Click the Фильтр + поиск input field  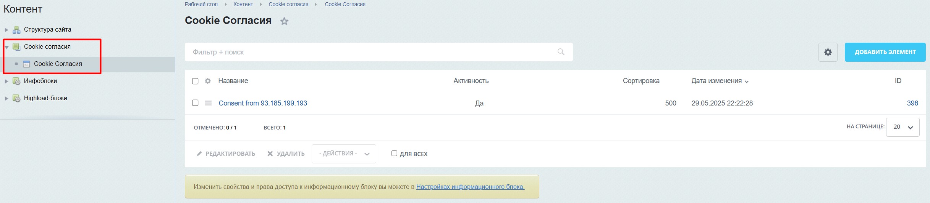click(370, 52)
